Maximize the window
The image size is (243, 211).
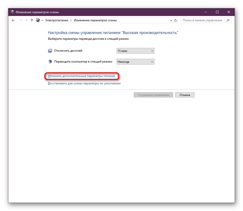point(217,12)
